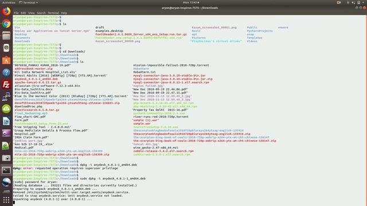Viewport: 367px width, 206px height.
Task: Open LibreOffice Writer document icon in dock
Action: click(6, 121)
